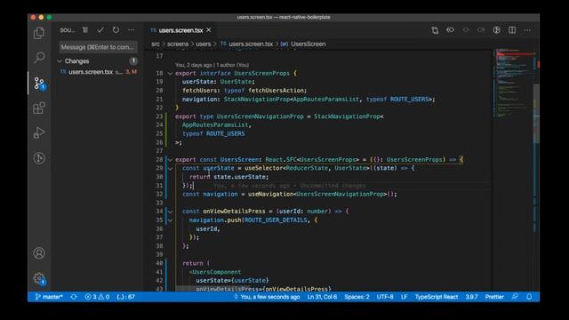
Task: Click the changes count badge '1'
Action: click(x=133, y=61)
